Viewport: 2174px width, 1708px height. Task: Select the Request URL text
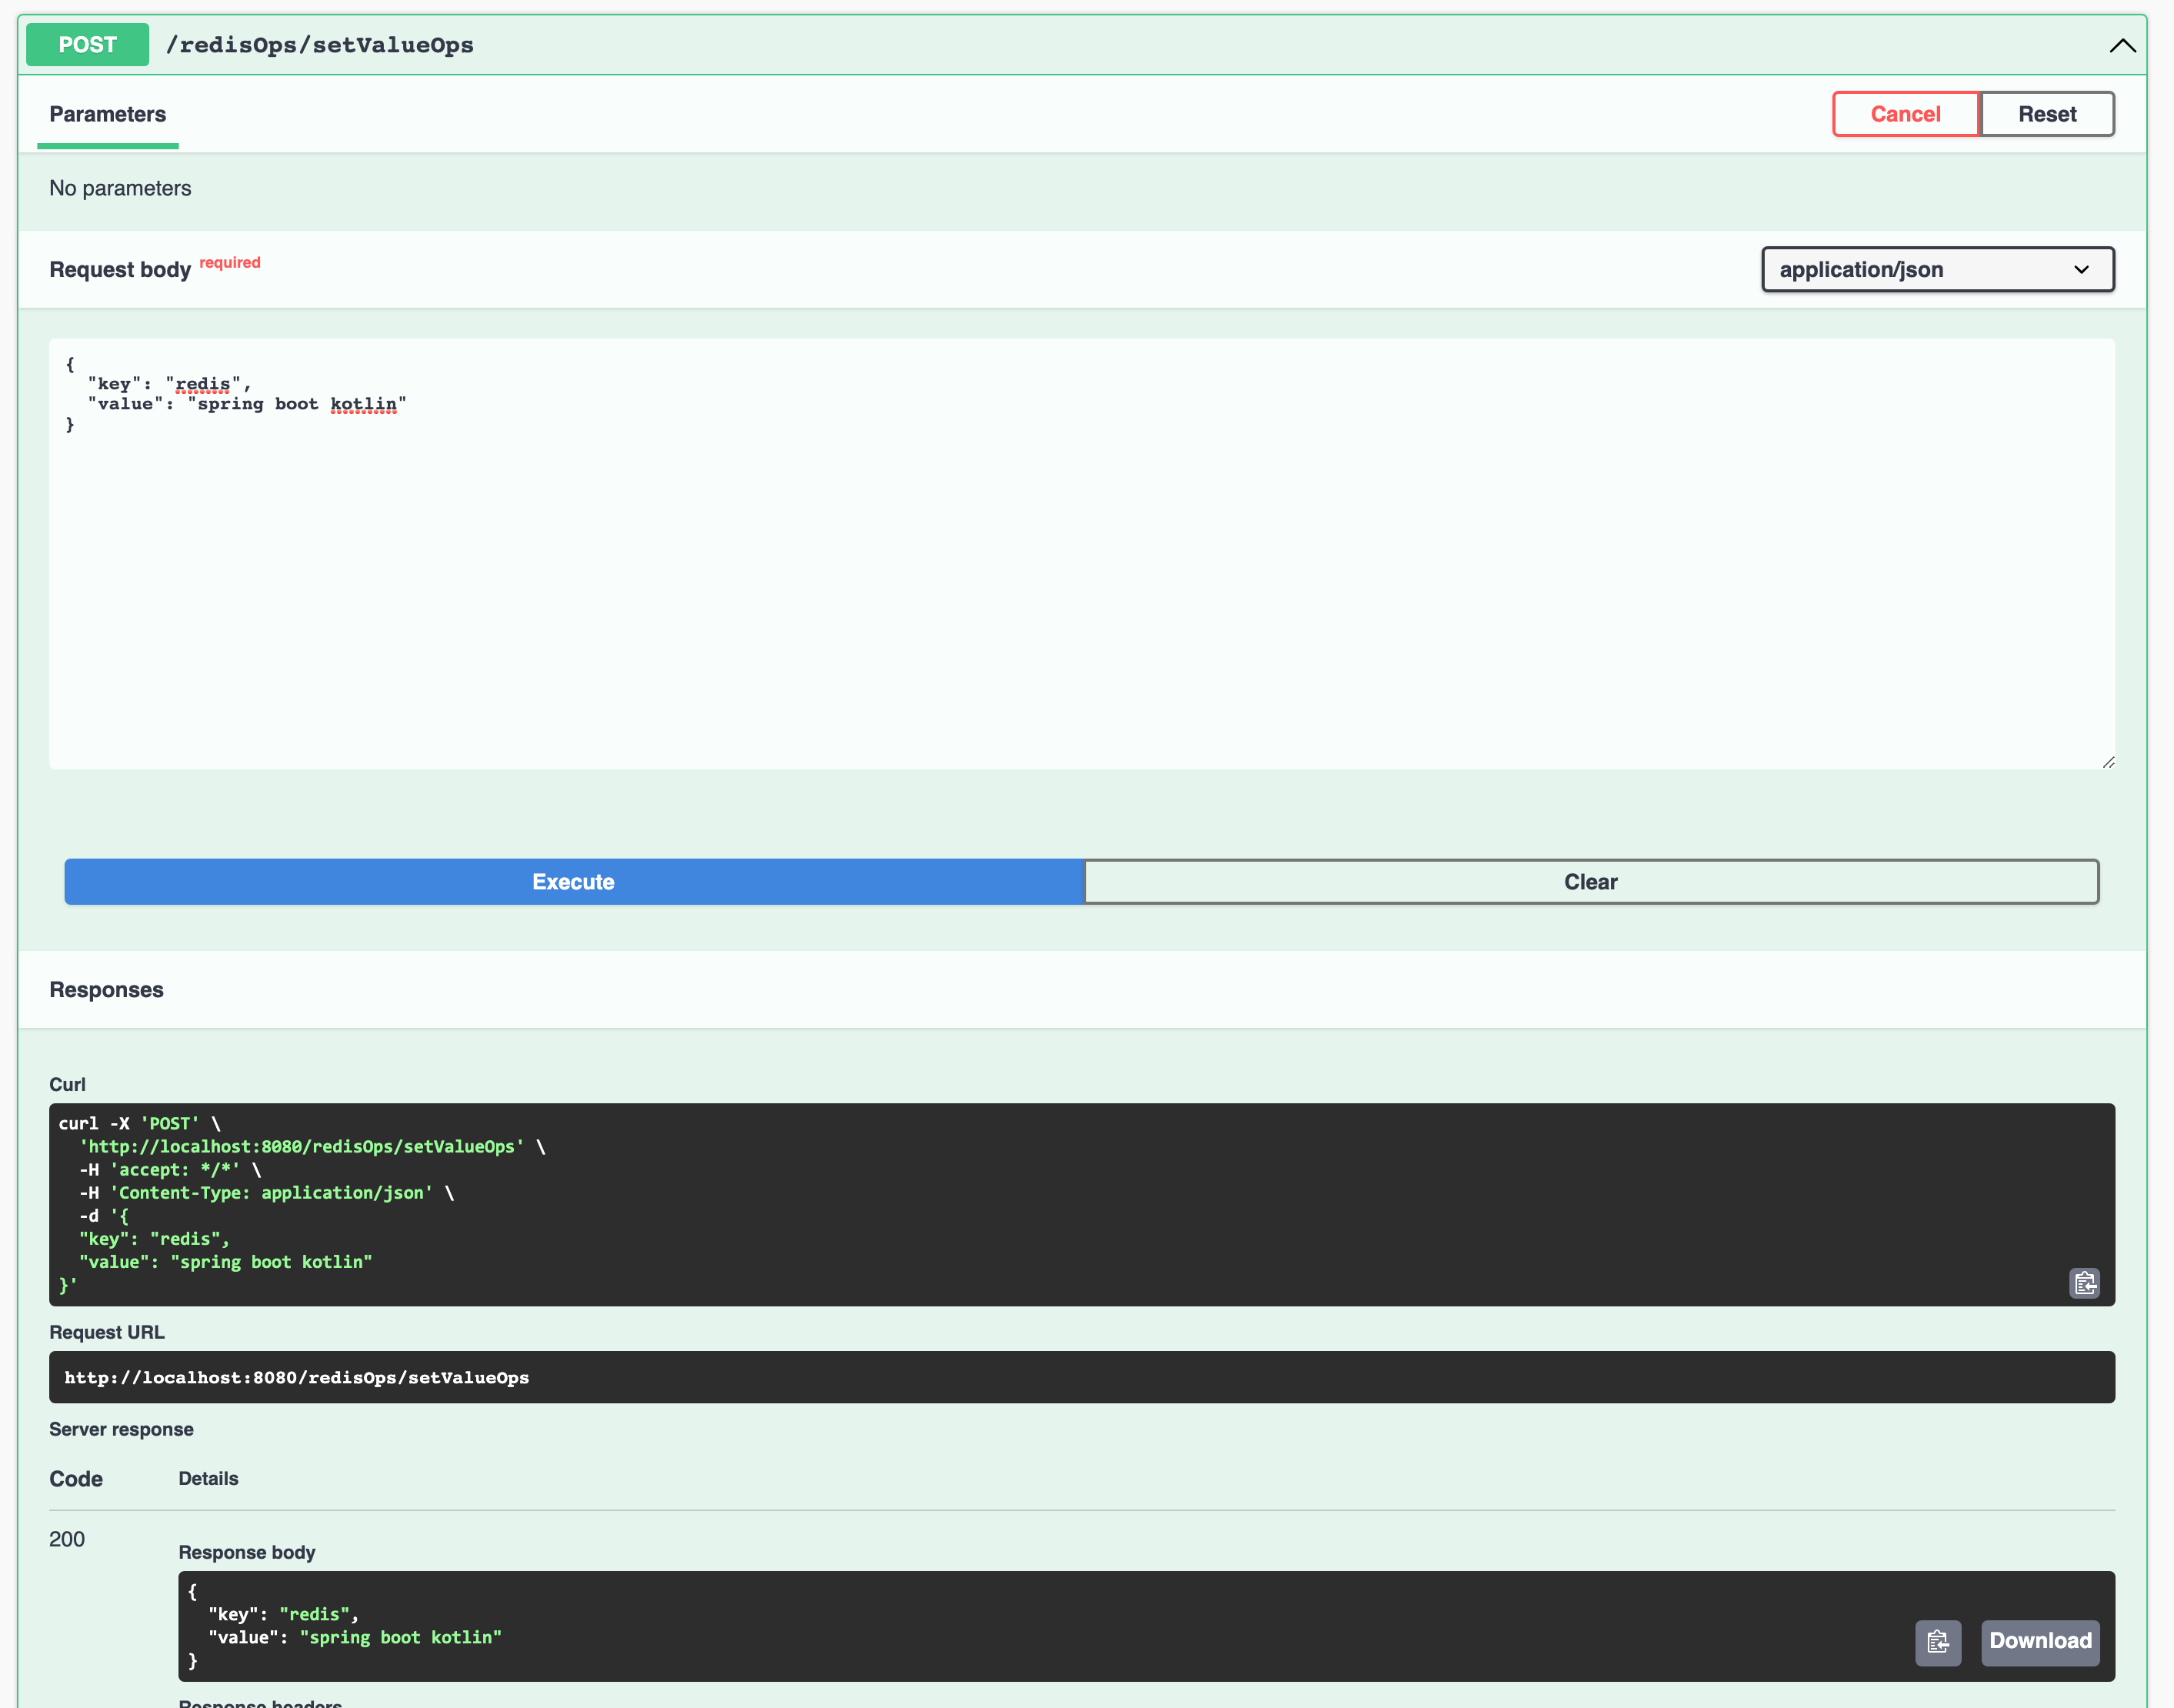296,1377
